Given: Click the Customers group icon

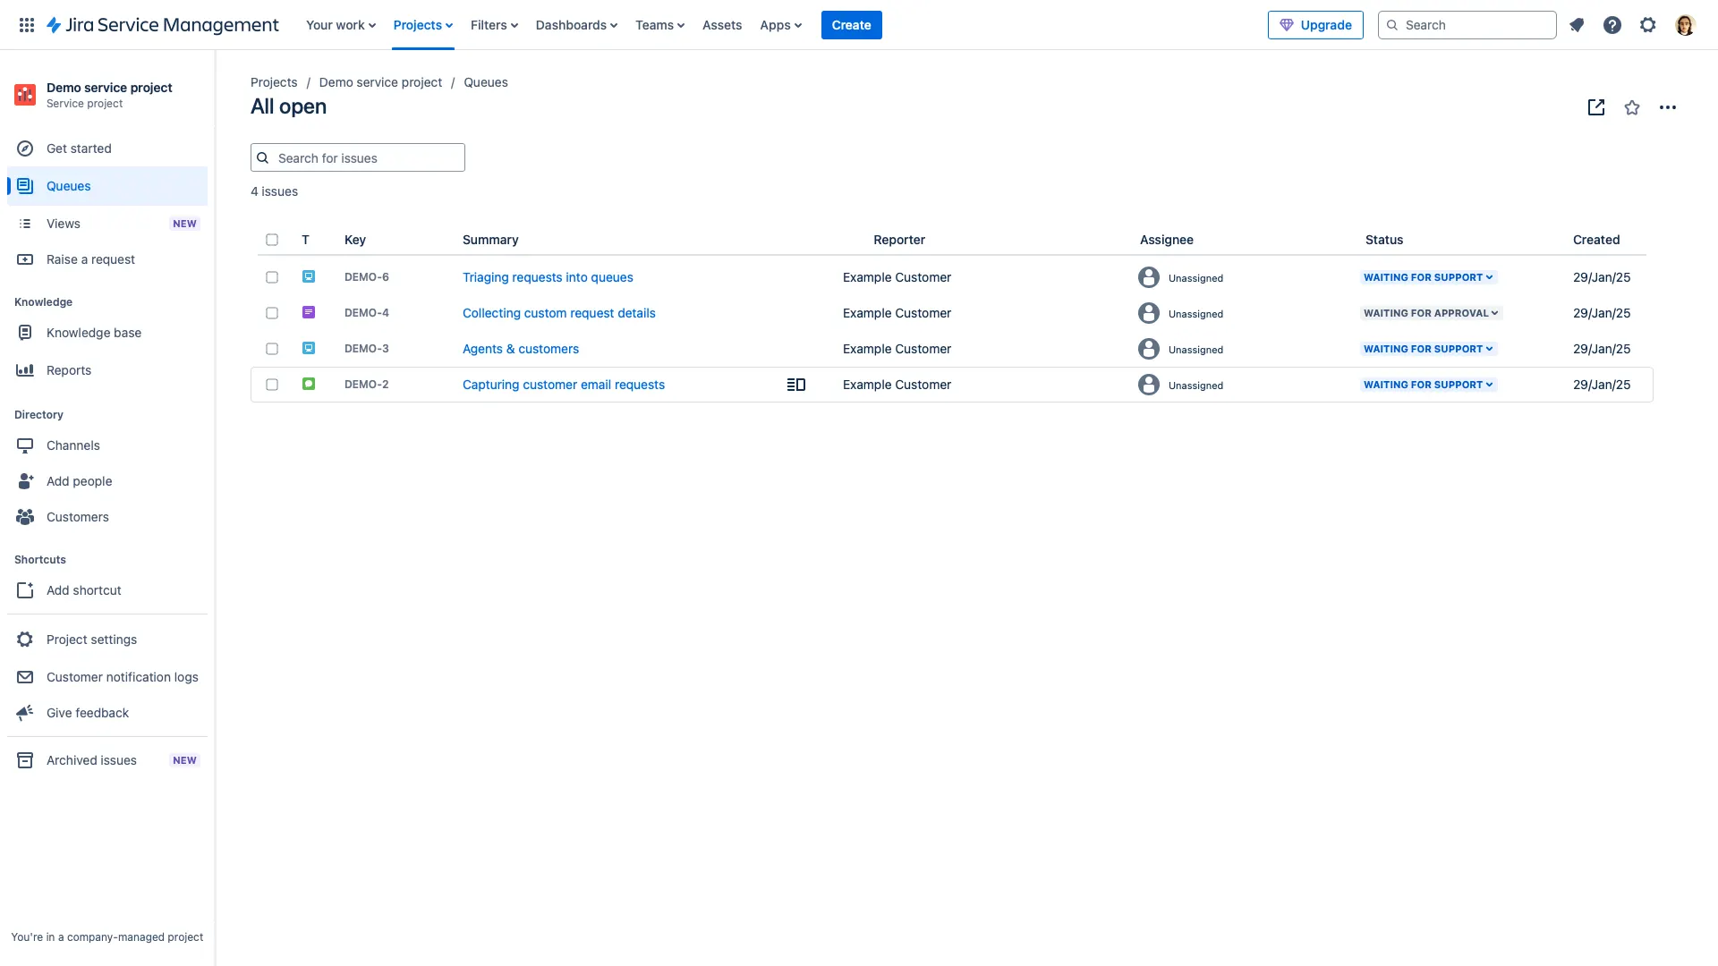Looking at the screenshot, I should pyautogui.click(x=25, y=517).
